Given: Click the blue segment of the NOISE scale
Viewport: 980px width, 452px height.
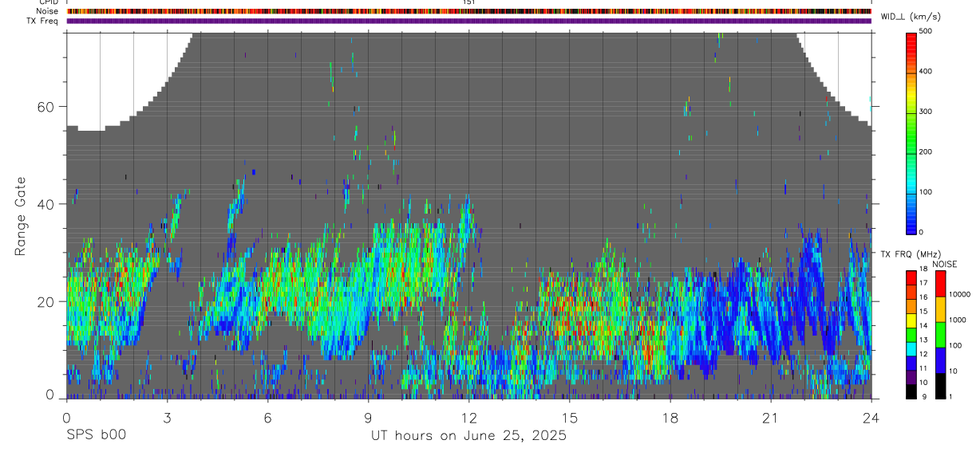Looking at the screenshot, I should pyautogui.click(x=941, y=360).
